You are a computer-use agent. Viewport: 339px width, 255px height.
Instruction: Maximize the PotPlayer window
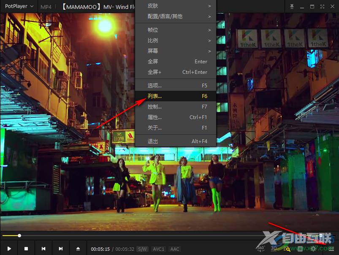click(312, 6)
